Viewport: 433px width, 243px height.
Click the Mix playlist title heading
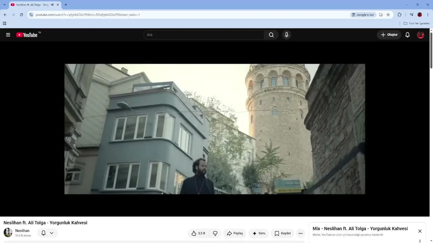tap(360, 229)
